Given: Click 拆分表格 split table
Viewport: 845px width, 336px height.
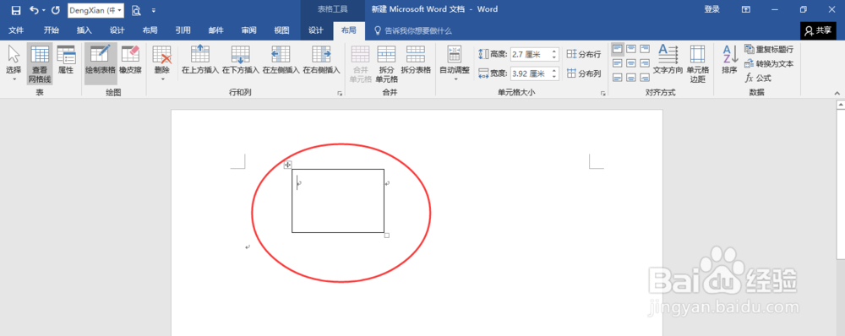Looking at the screenshot, I should (416, 60).
